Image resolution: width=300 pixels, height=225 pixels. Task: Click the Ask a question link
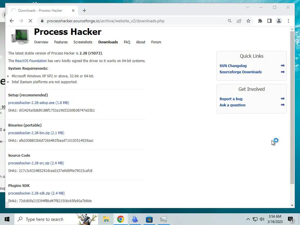[x=232, y=105]
